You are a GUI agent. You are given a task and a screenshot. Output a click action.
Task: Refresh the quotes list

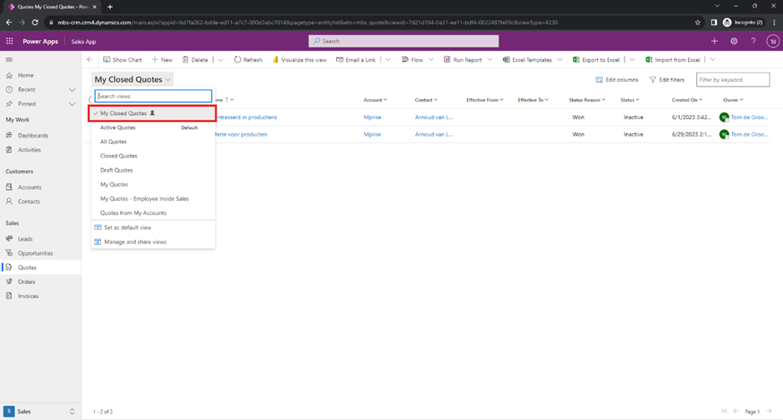pyautogui.click(x=248, y=59)
